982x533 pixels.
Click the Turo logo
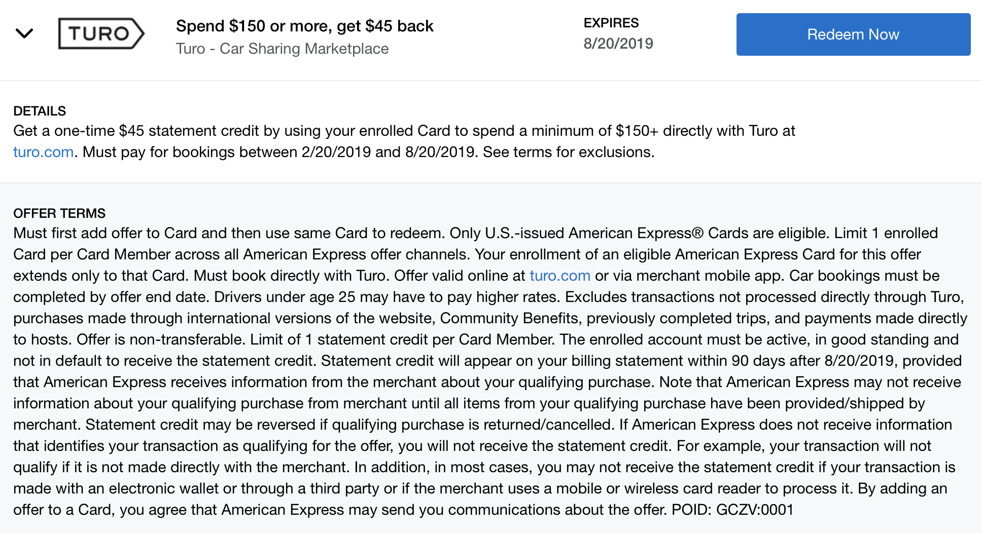101,34
